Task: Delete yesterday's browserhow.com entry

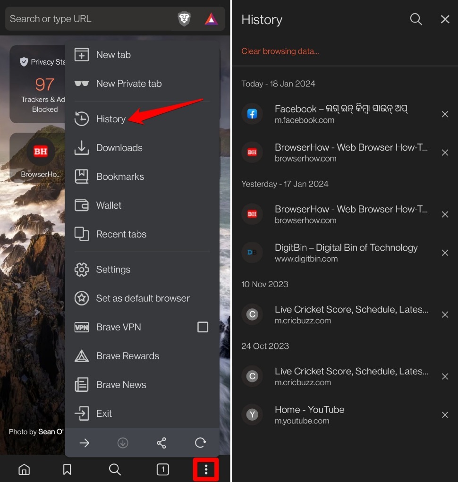Action: [x=445, y=215]
